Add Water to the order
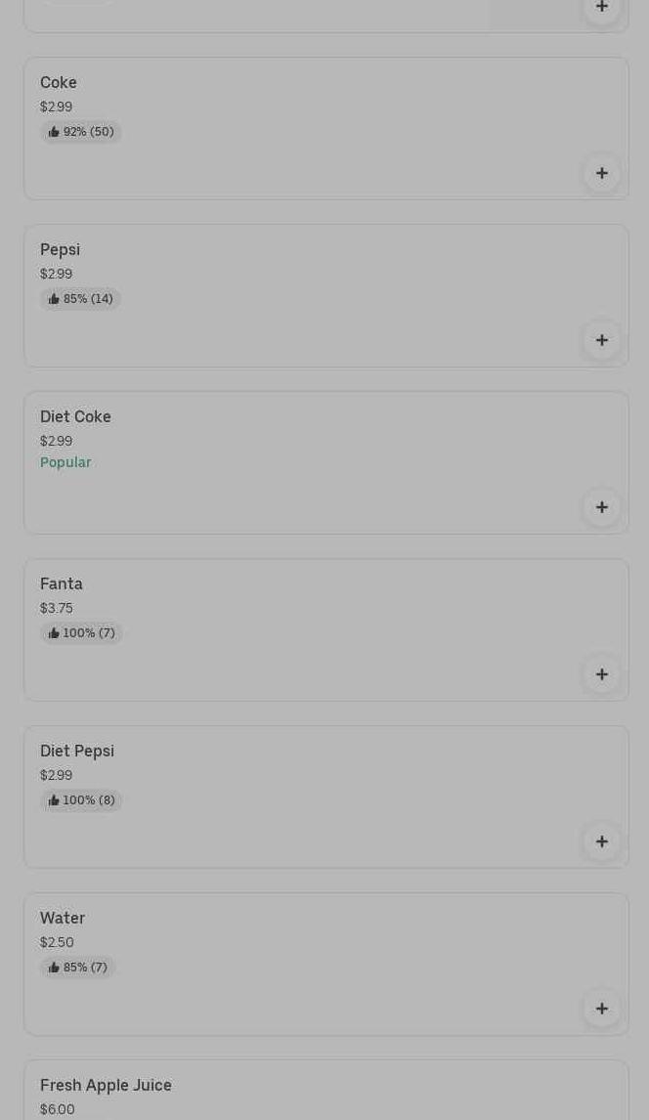 pyautogui.click(x=601, y=1010)
